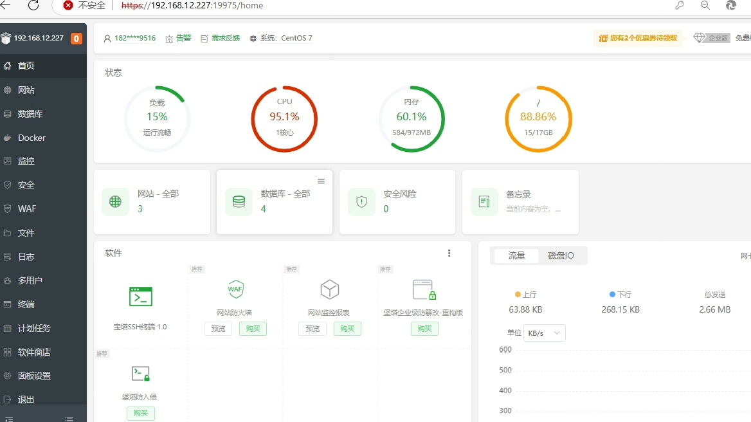
Task: Click the globe icon on 网站 card
Action: (116, 201)
